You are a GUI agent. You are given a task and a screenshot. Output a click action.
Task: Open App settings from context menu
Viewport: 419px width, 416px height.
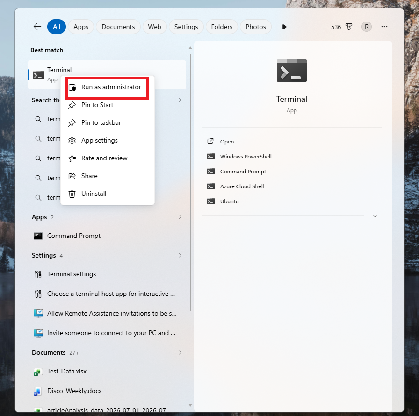(107, 140)
